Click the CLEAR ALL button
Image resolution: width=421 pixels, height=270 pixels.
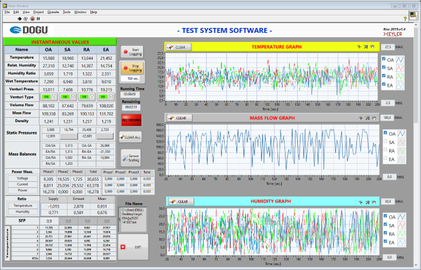pos(130,137)
